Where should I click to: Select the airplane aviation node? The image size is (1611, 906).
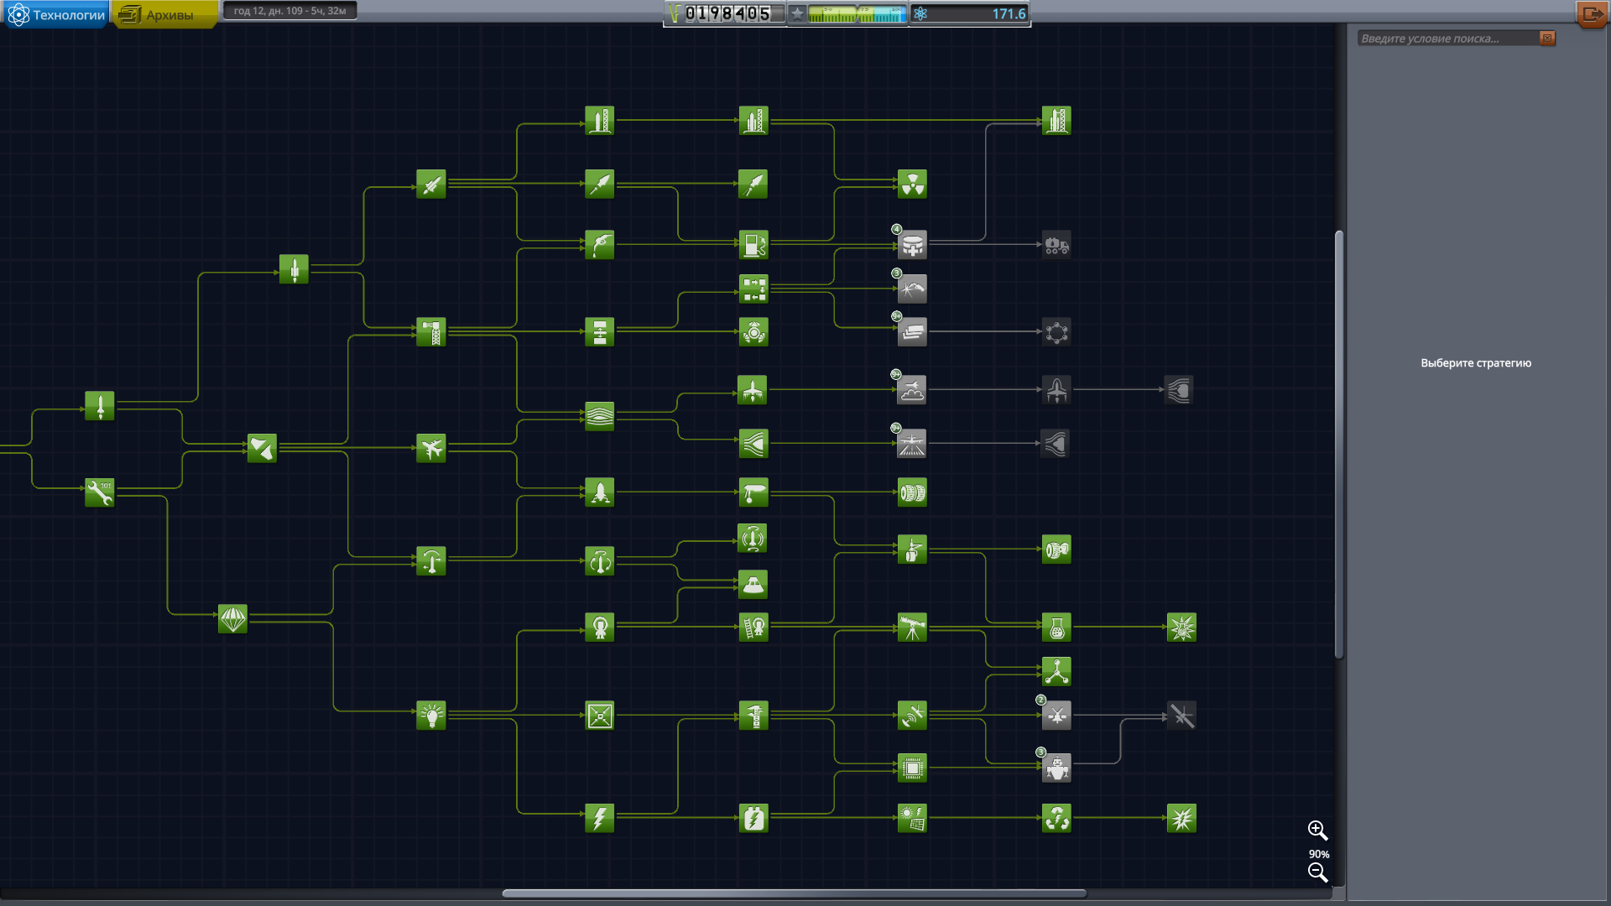pyautogui.click(x=431, y=448)
